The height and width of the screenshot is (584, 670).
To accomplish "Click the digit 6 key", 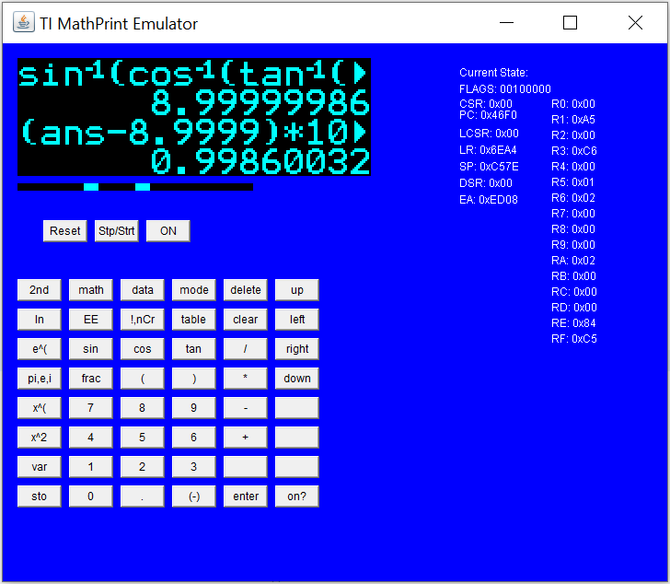I will (194, 438).
